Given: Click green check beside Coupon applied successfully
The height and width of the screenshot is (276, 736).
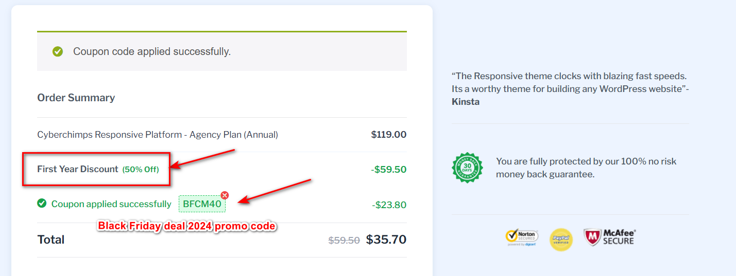Looking at the screenshot, I should 42,204.
